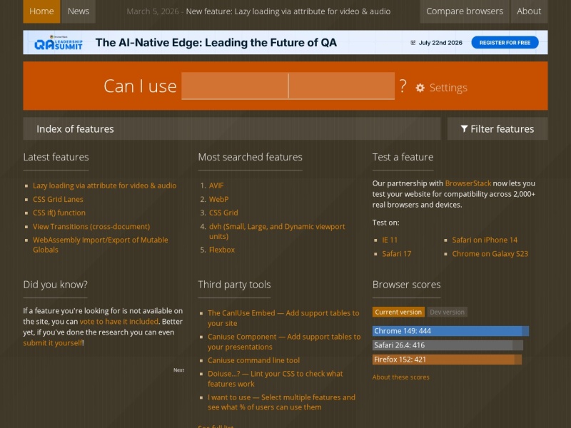Open About these scores link
Screen dimensions: 571x428
tap(400, 377)
